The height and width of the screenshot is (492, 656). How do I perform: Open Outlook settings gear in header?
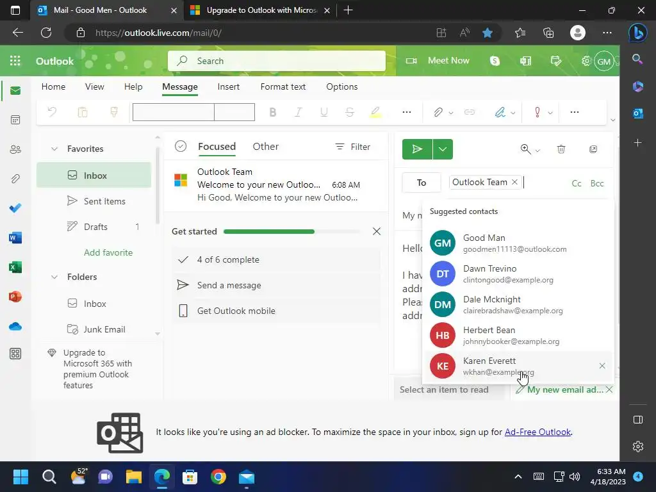[x=586, y=61]
